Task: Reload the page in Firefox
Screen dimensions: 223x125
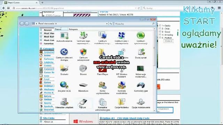Action: pyautogui.click(x=139, y=8)
